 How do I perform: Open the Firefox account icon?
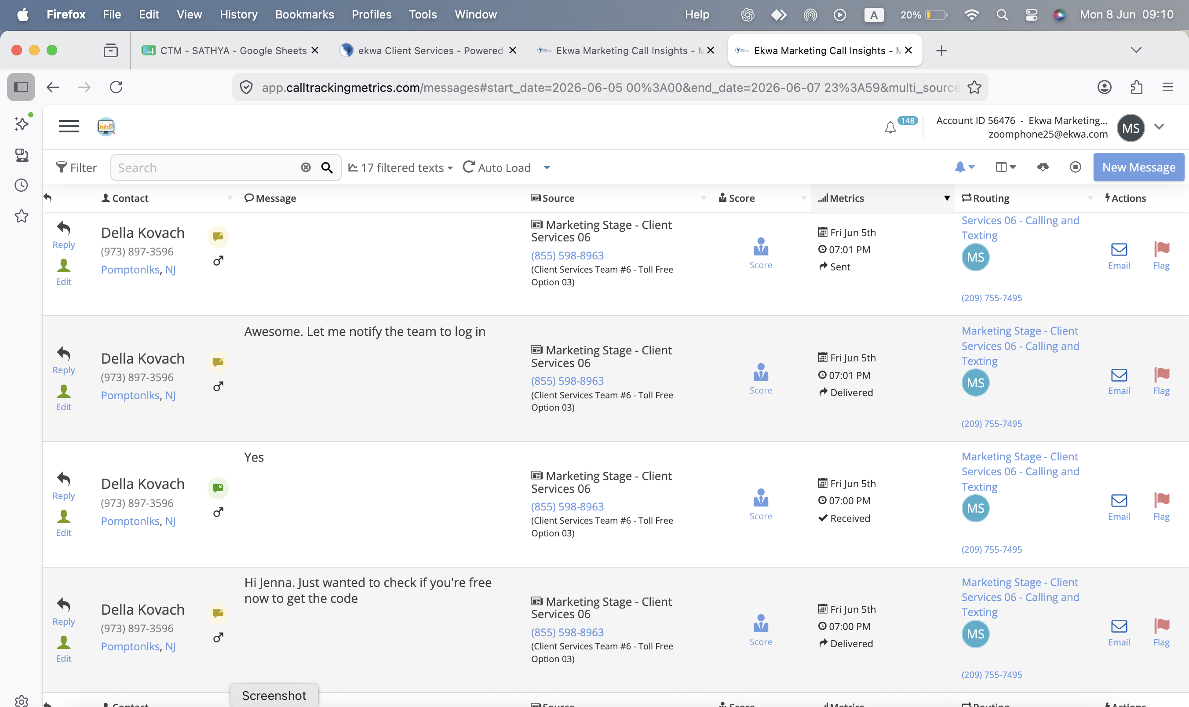tap(1105, 87)
